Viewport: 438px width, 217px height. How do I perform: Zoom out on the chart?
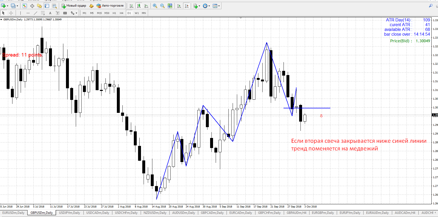162,6
